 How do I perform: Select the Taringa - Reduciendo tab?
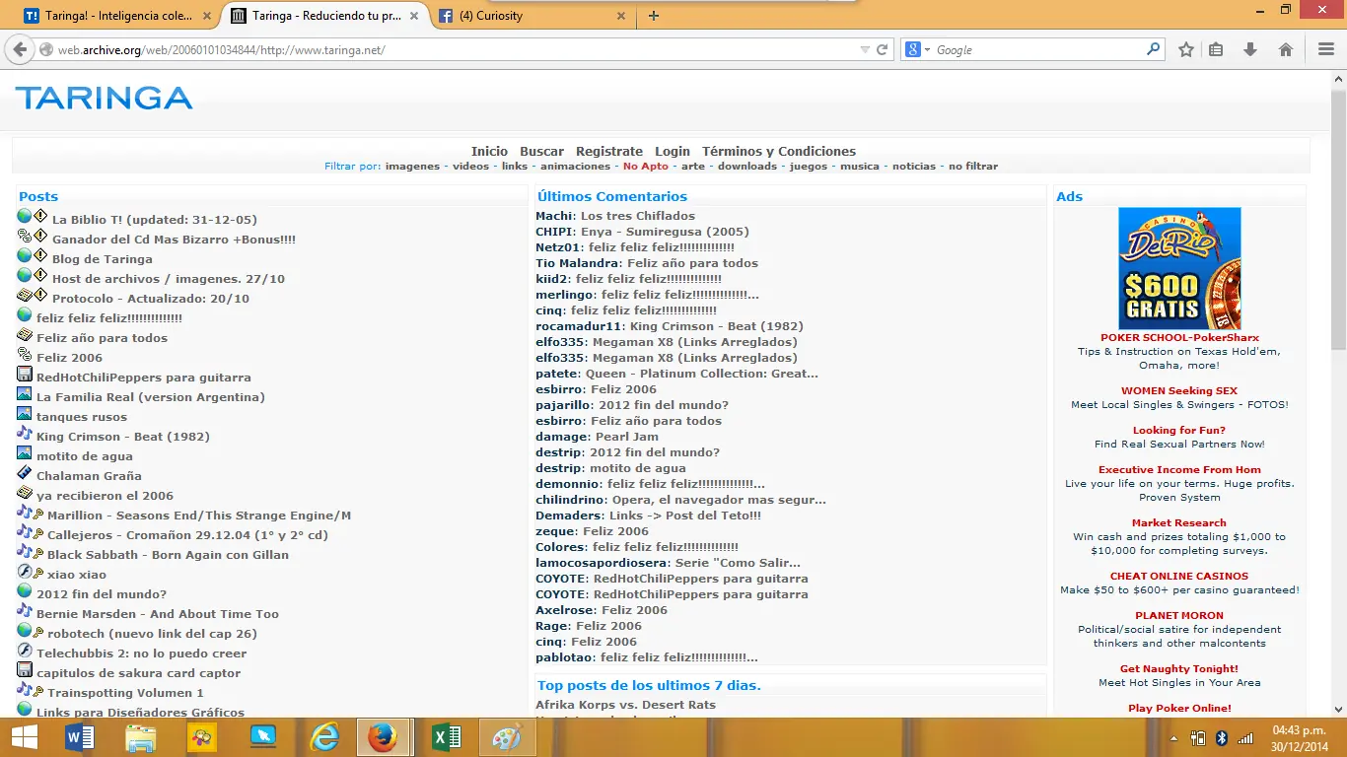point(325,16)
